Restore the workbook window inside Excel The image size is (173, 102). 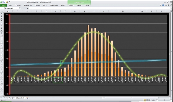pos(169,5)
